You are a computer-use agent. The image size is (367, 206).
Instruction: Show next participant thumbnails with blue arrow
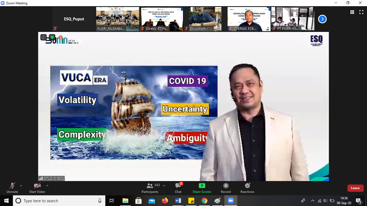pyautogui.click(x=322, y=19)
